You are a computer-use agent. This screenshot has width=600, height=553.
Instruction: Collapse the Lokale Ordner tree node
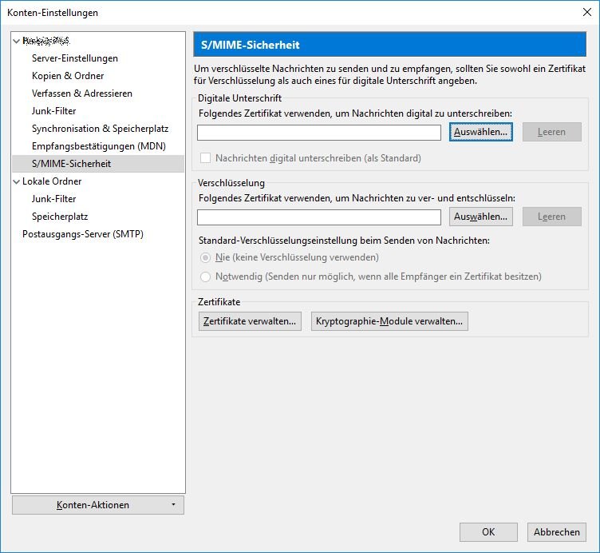[x=17, y=181]
